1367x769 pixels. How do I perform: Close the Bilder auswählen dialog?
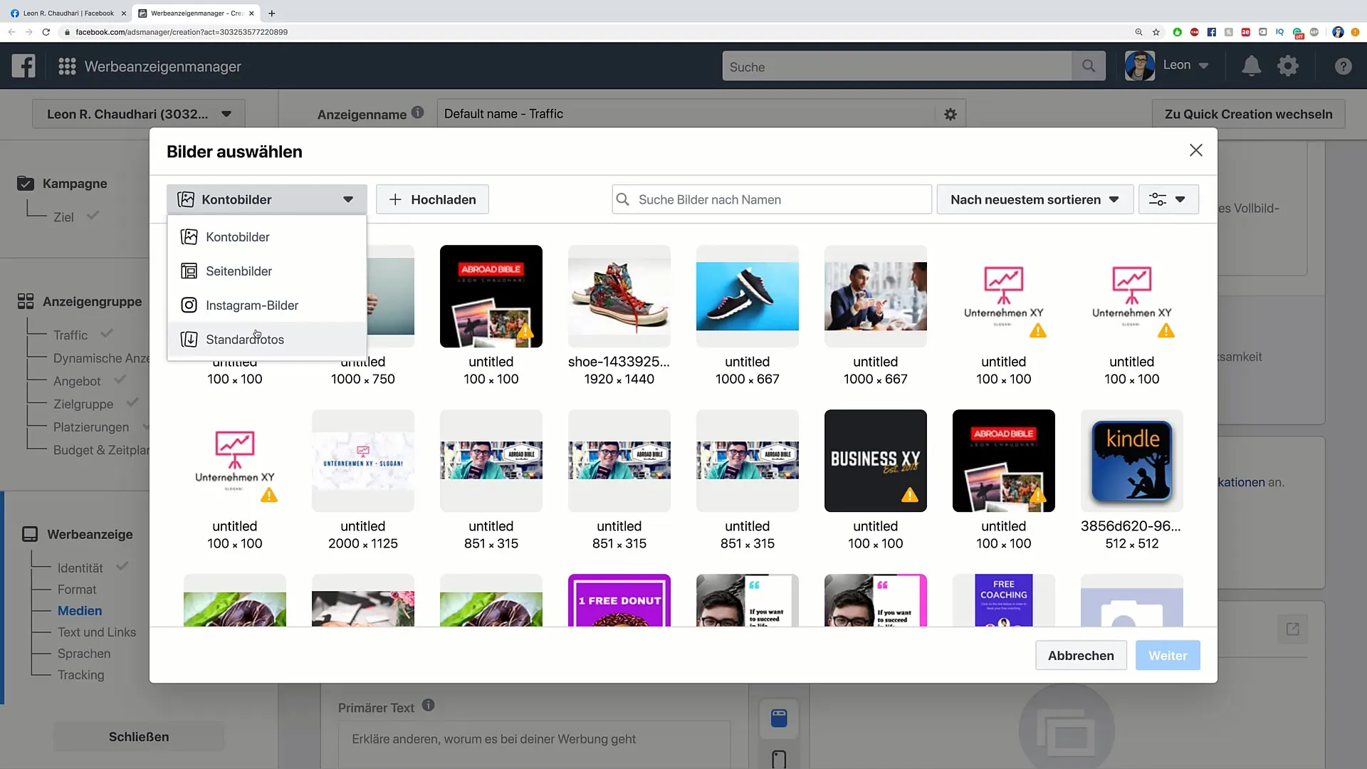point(1196,150)
